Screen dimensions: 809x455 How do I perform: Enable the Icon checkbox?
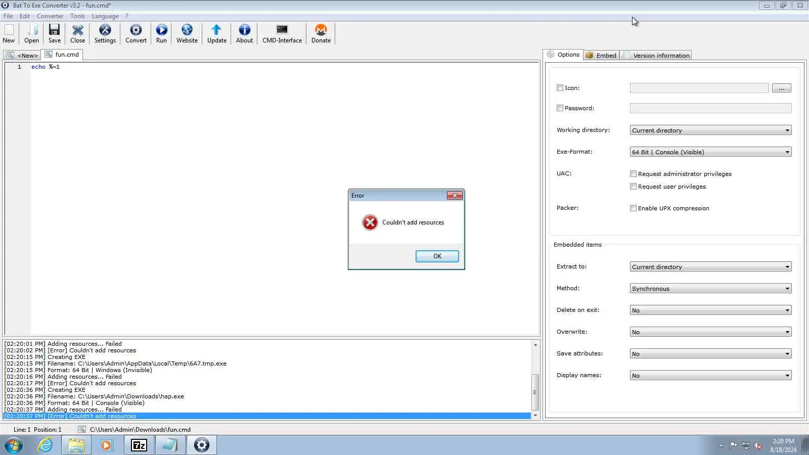pos(560,88)
